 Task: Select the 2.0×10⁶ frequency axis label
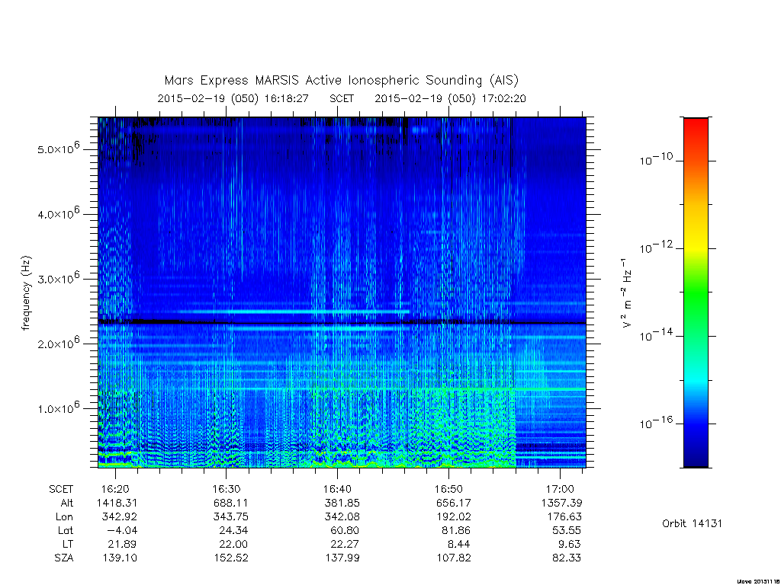(x=58, y=343)
